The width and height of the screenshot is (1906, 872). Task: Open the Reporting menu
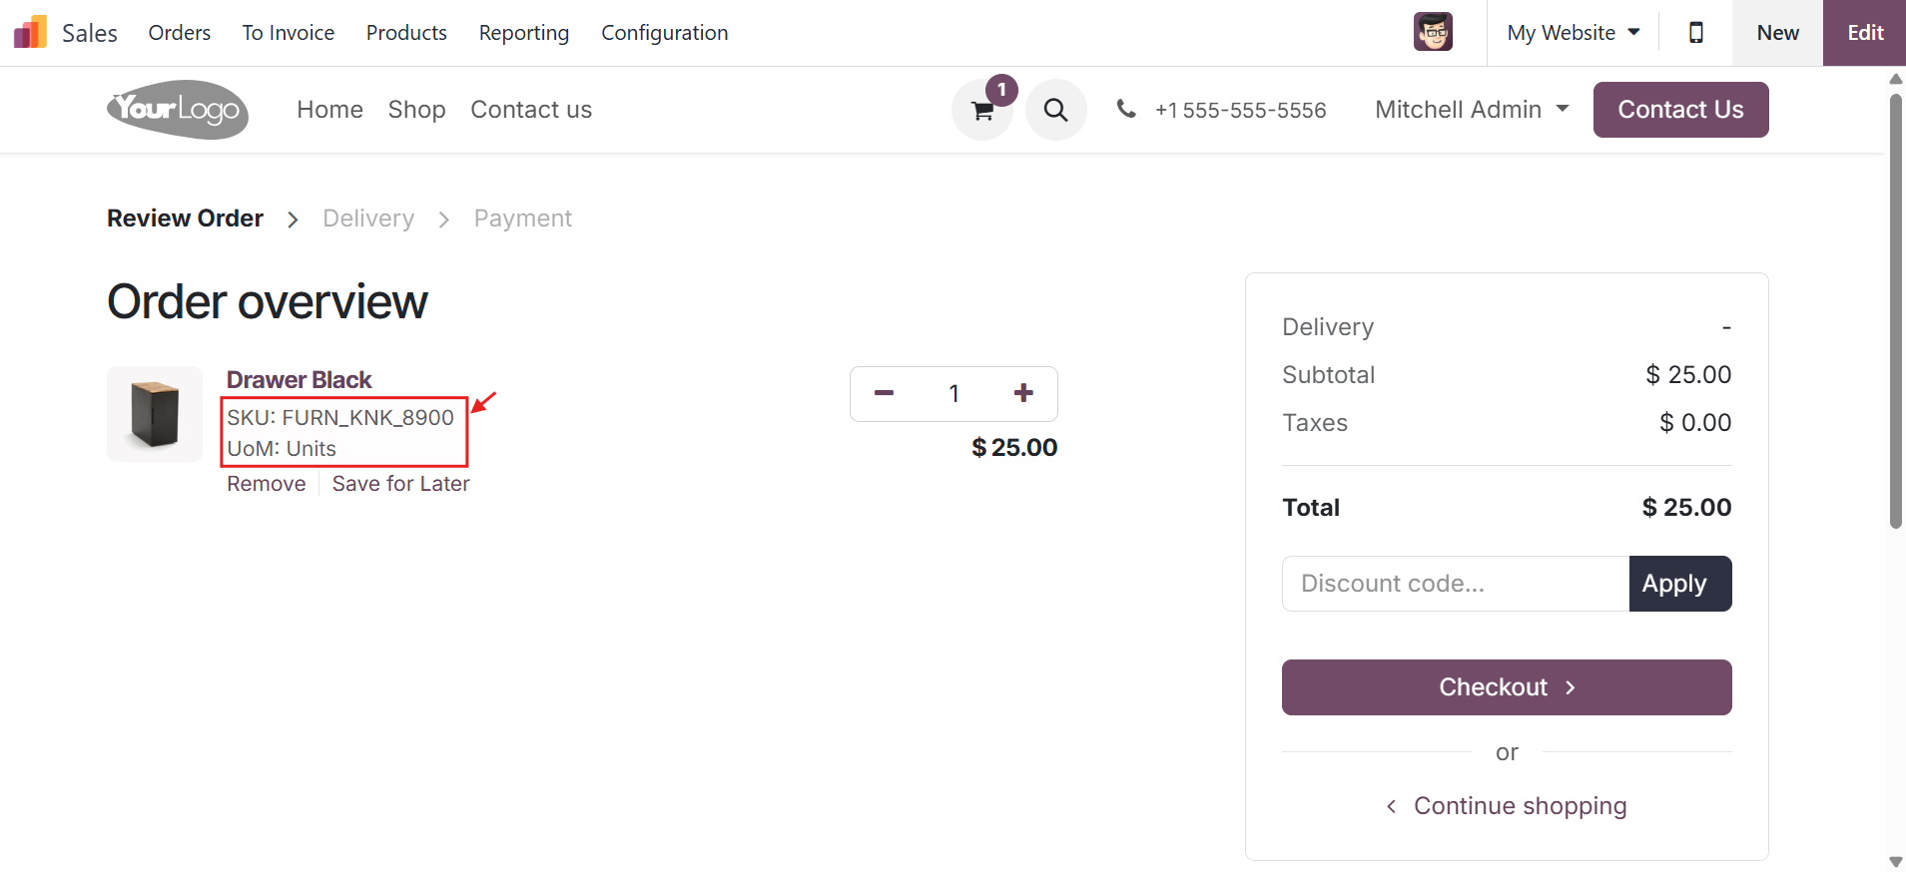coord(524,33)
